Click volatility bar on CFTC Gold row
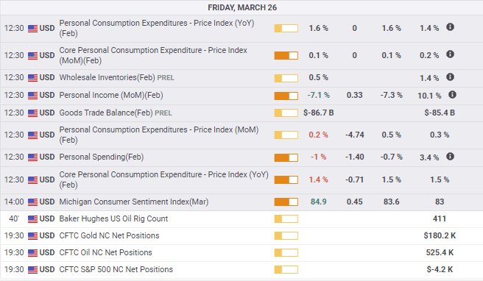Screen dimensions: 483x281 pyautogui.click(x=286, y=236)
